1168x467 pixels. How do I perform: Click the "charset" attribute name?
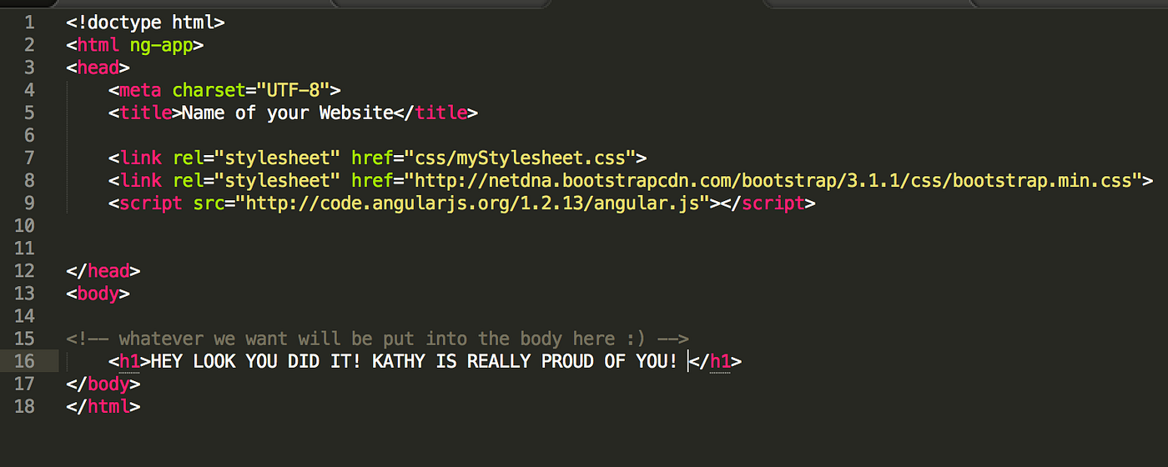tap(209, 90)
